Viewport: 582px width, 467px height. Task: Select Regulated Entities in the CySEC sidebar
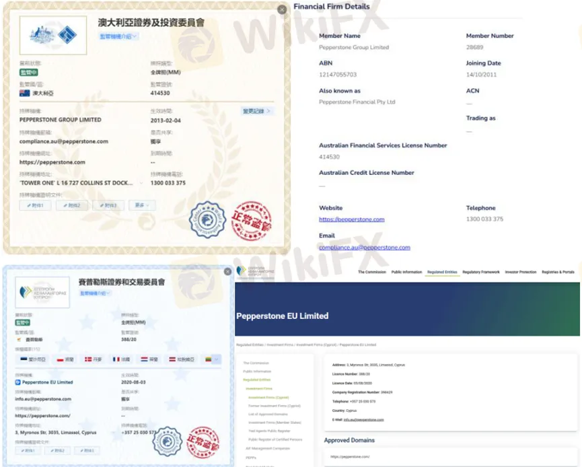click(x=256, y=380)
